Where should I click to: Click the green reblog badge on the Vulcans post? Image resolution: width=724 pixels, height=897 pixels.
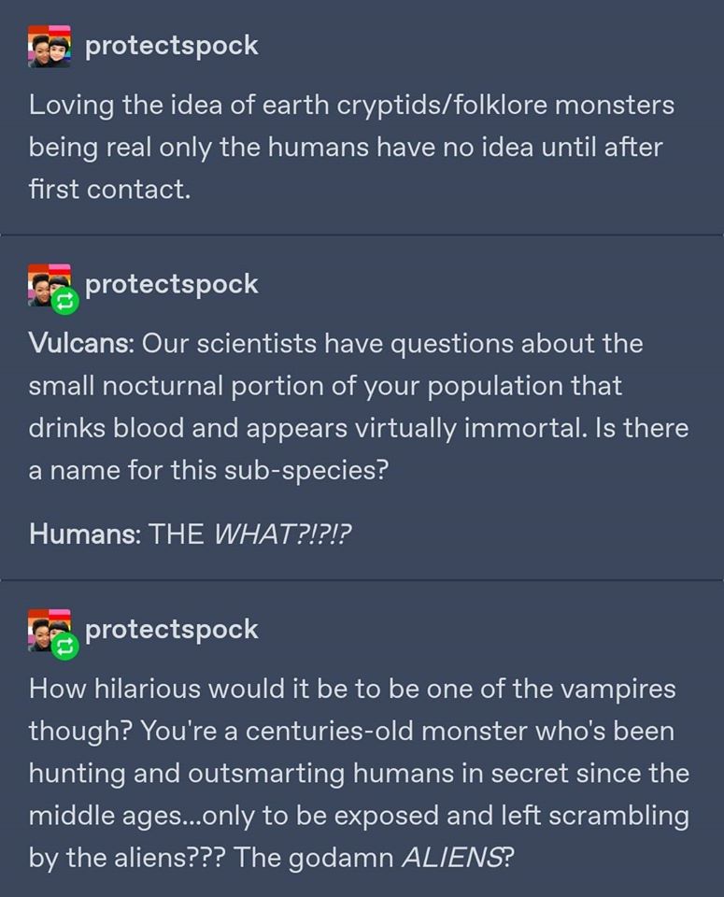65,301
